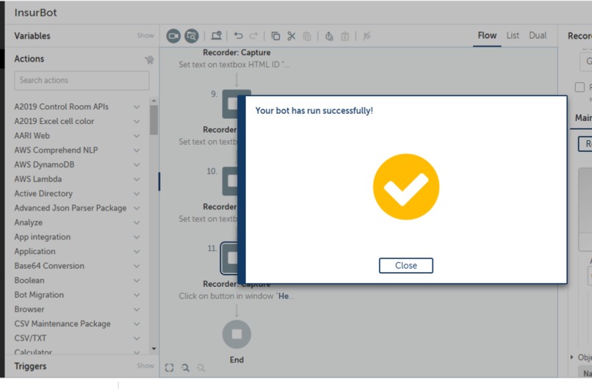
Task: Show the Variables panel
Action: click(145, 36)
